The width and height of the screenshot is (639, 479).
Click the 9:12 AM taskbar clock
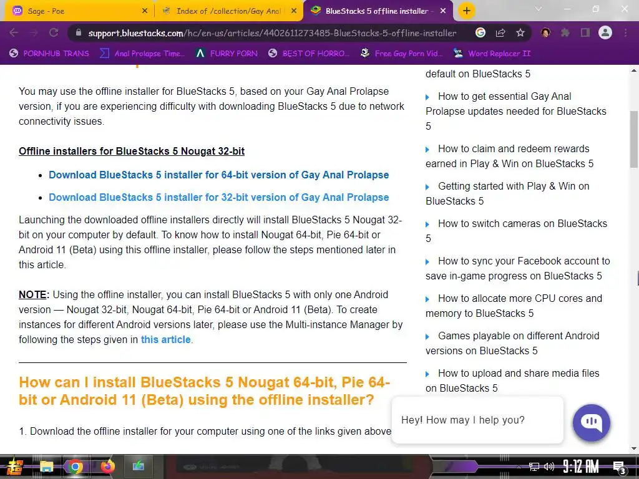click(581, 467)
